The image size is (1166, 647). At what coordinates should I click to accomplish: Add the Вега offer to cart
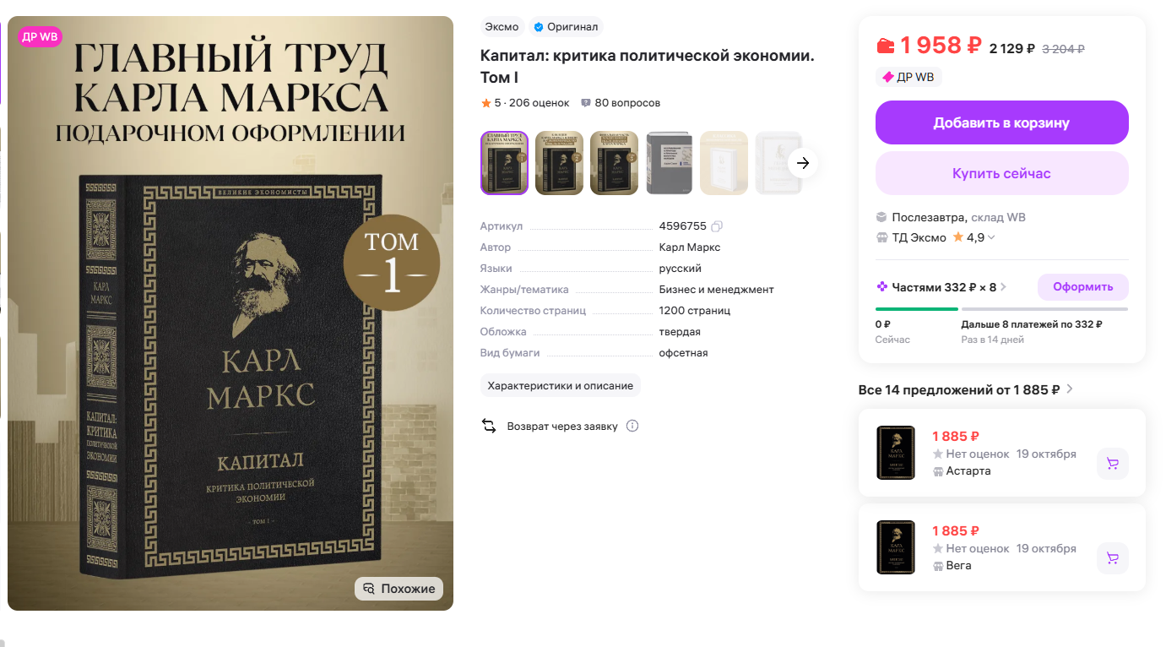tap(1113, 558)
